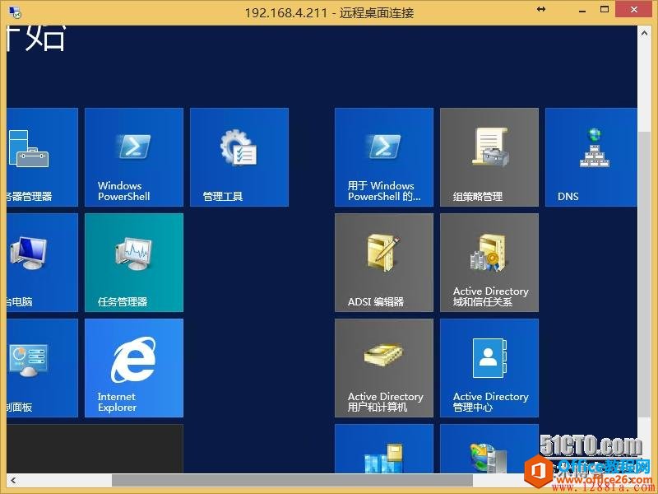Screen dimensions: 658x494
Task: Click the partially visible 服务器管理器 tile
Action: (42, 156)
